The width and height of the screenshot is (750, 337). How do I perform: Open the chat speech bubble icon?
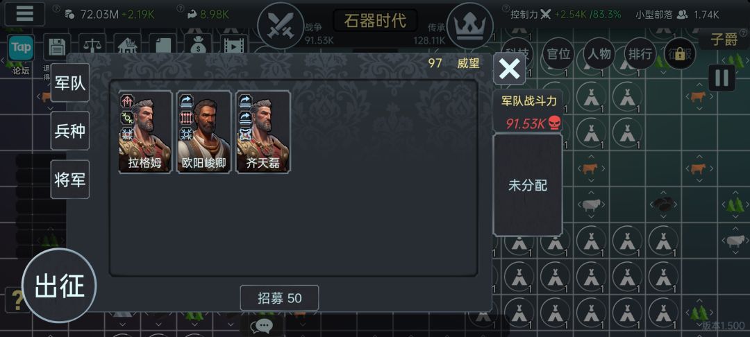[x=262, y=326]
